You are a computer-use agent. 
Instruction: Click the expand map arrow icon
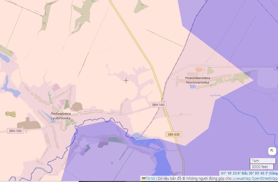pyautogui.click(x=272, y=151)
